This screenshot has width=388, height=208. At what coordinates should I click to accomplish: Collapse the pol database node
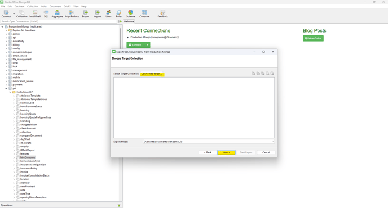[6, 88]
